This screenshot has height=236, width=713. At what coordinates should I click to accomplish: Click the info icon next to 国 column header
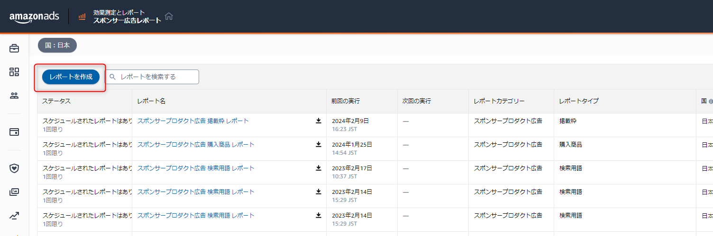click(x=711, y=101)
